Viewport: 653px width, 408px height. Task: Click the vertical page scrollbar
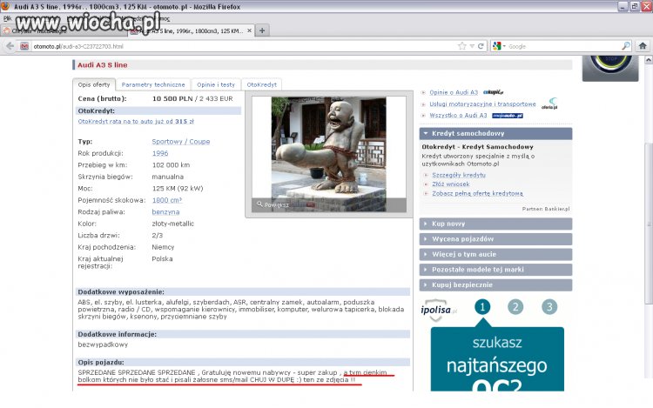[649, 223]
